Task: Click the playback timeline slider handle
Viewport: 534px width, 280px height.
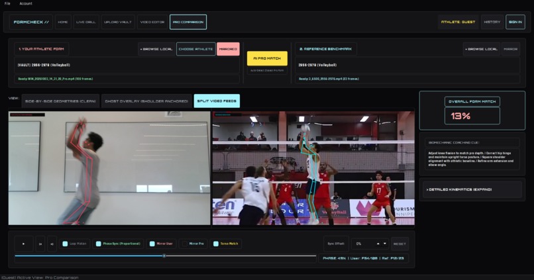Action: [x=164, y=256]
